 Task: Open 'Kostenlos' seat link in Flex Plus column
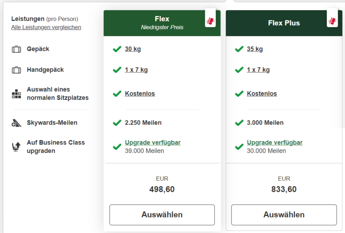[262, 94]
